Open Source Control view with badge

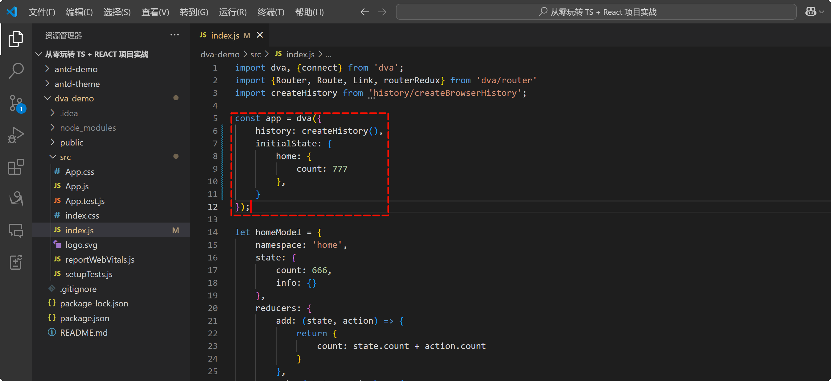pyautogui.click(x=15, y=103)
